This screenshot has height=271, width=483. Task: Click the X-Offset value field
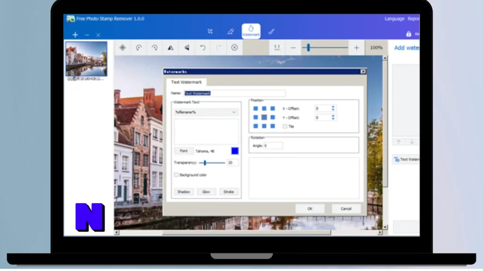[323, 109]
